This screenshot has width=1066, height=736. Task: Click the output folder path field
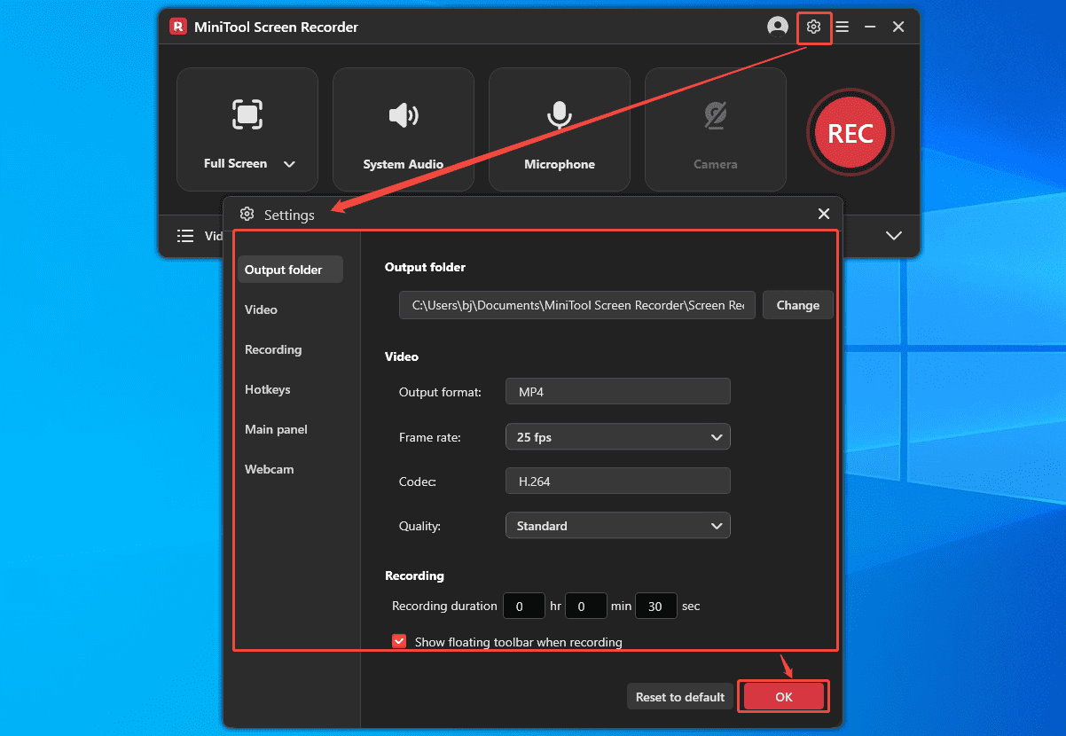pyautogui.click(x=577, y=305)
